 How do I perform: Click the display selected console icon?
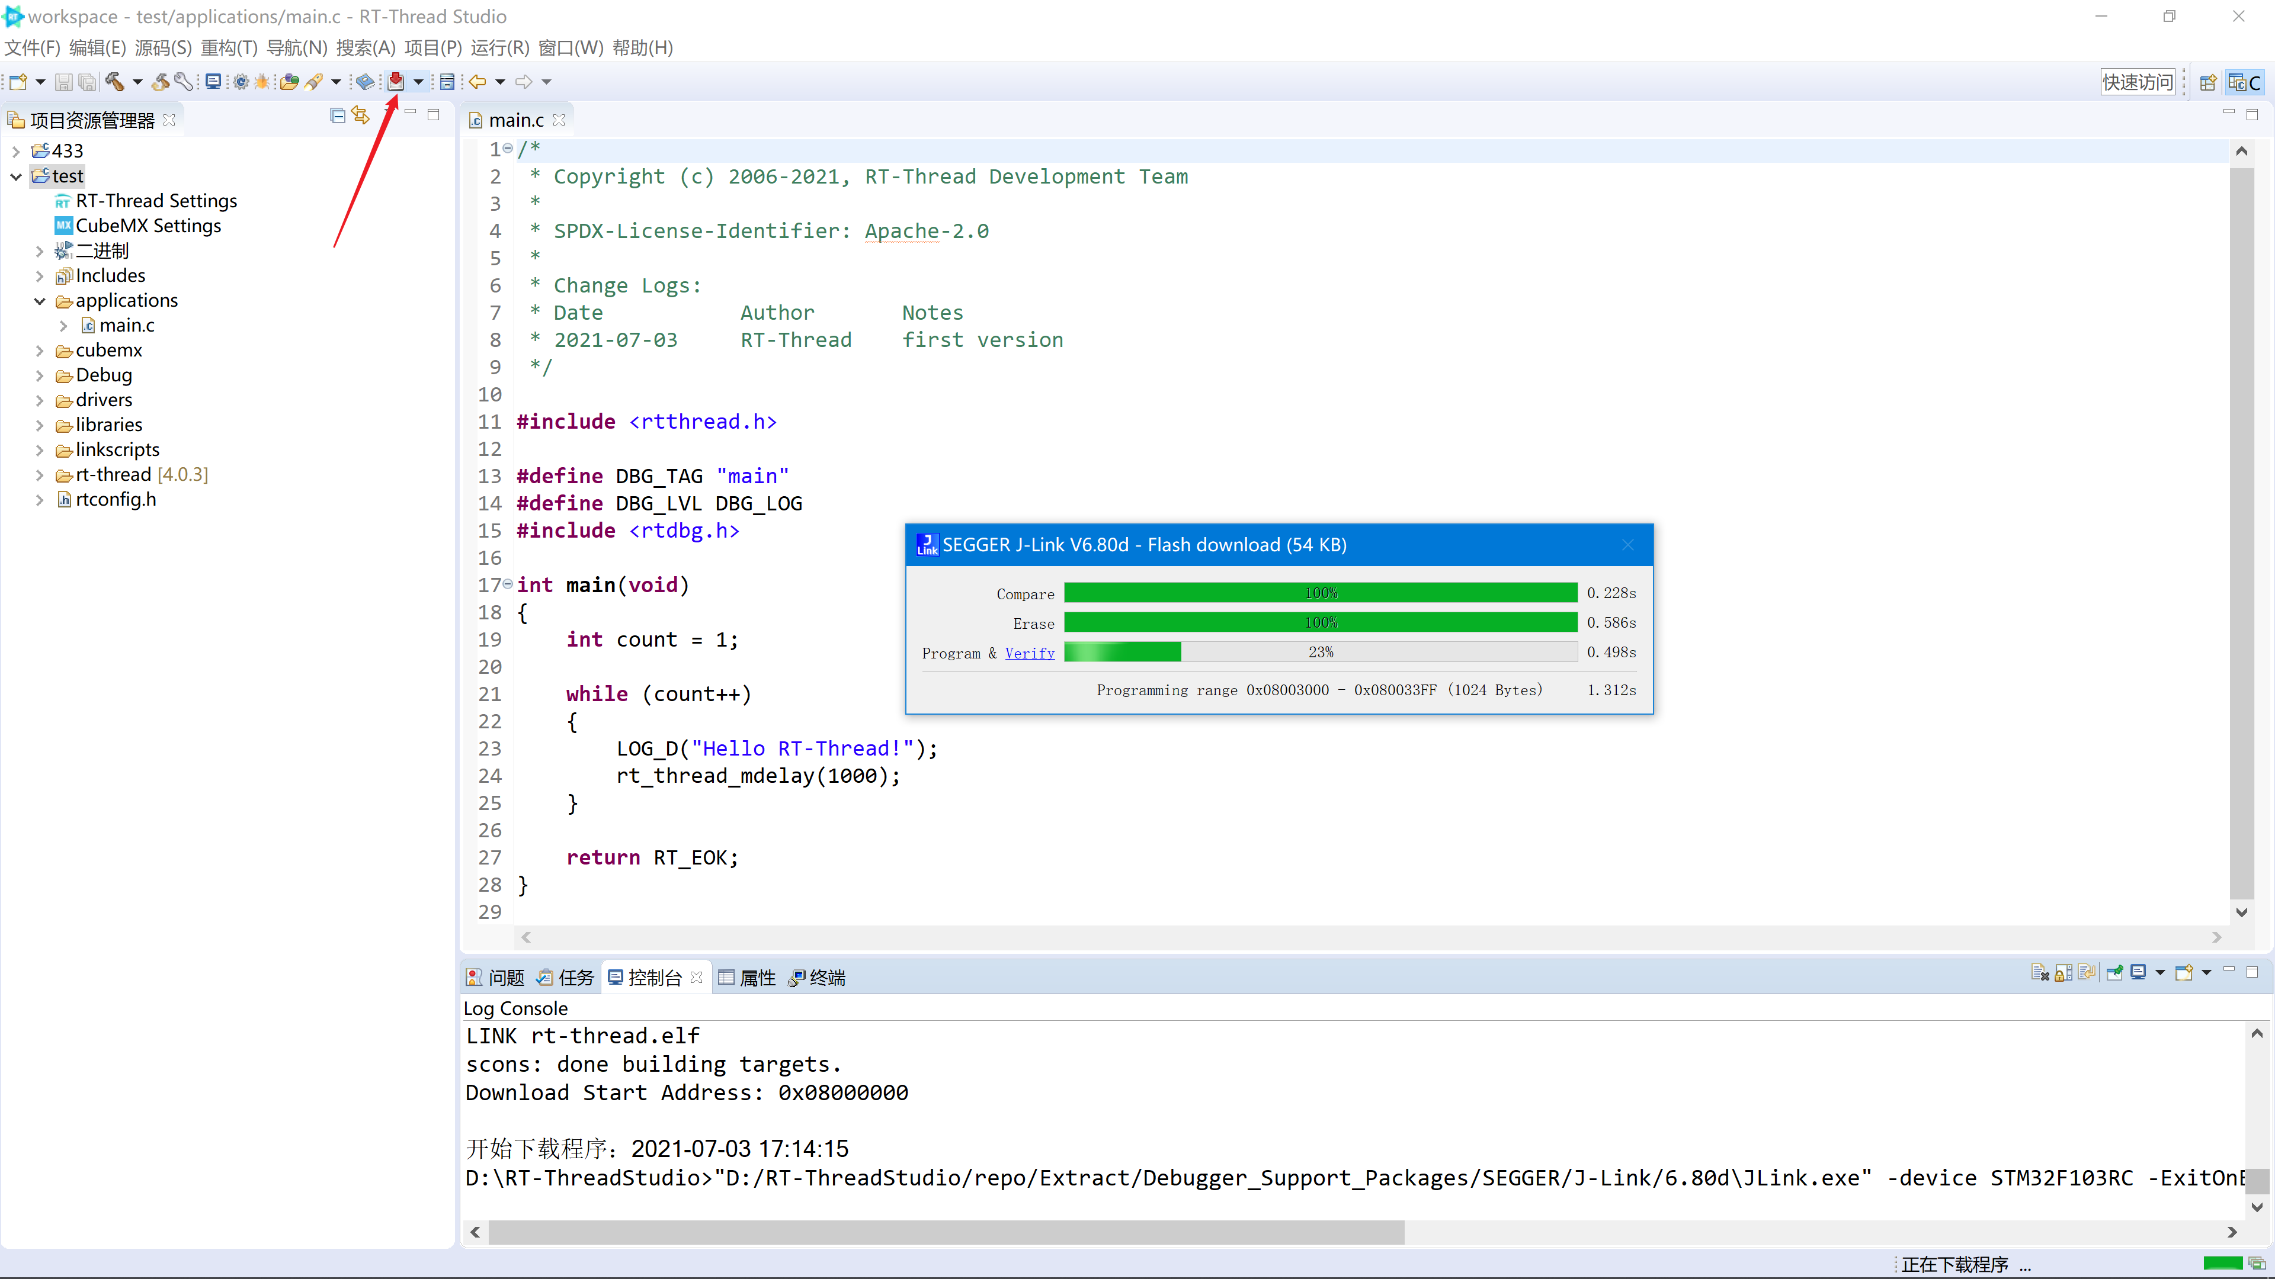point(2138,973)
